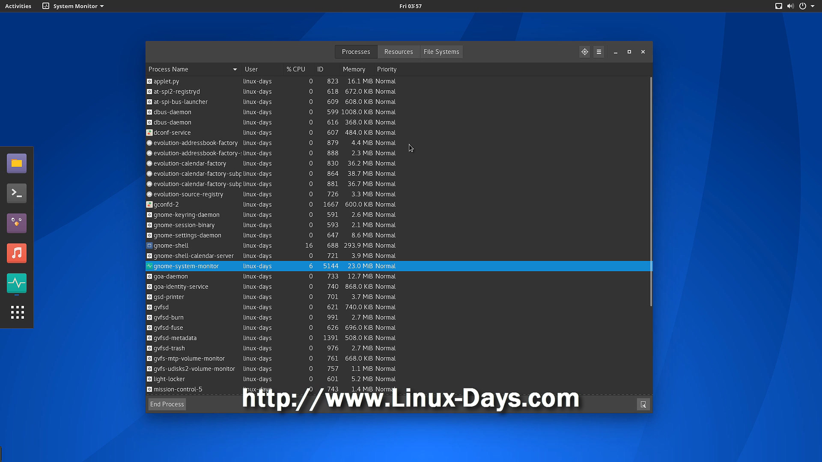
Task: Click the 293.9 MiB memory value
Action: point(358,246)
